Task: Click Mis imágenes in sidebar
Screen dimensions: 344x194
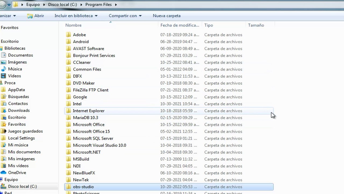Action: coord(21,159)
